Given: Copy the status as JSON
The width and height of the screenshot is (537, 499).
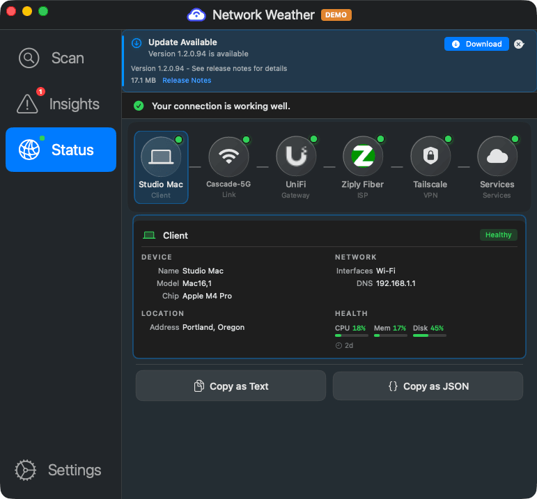Looking at the screenshot, I should click(x=428, y=386).
